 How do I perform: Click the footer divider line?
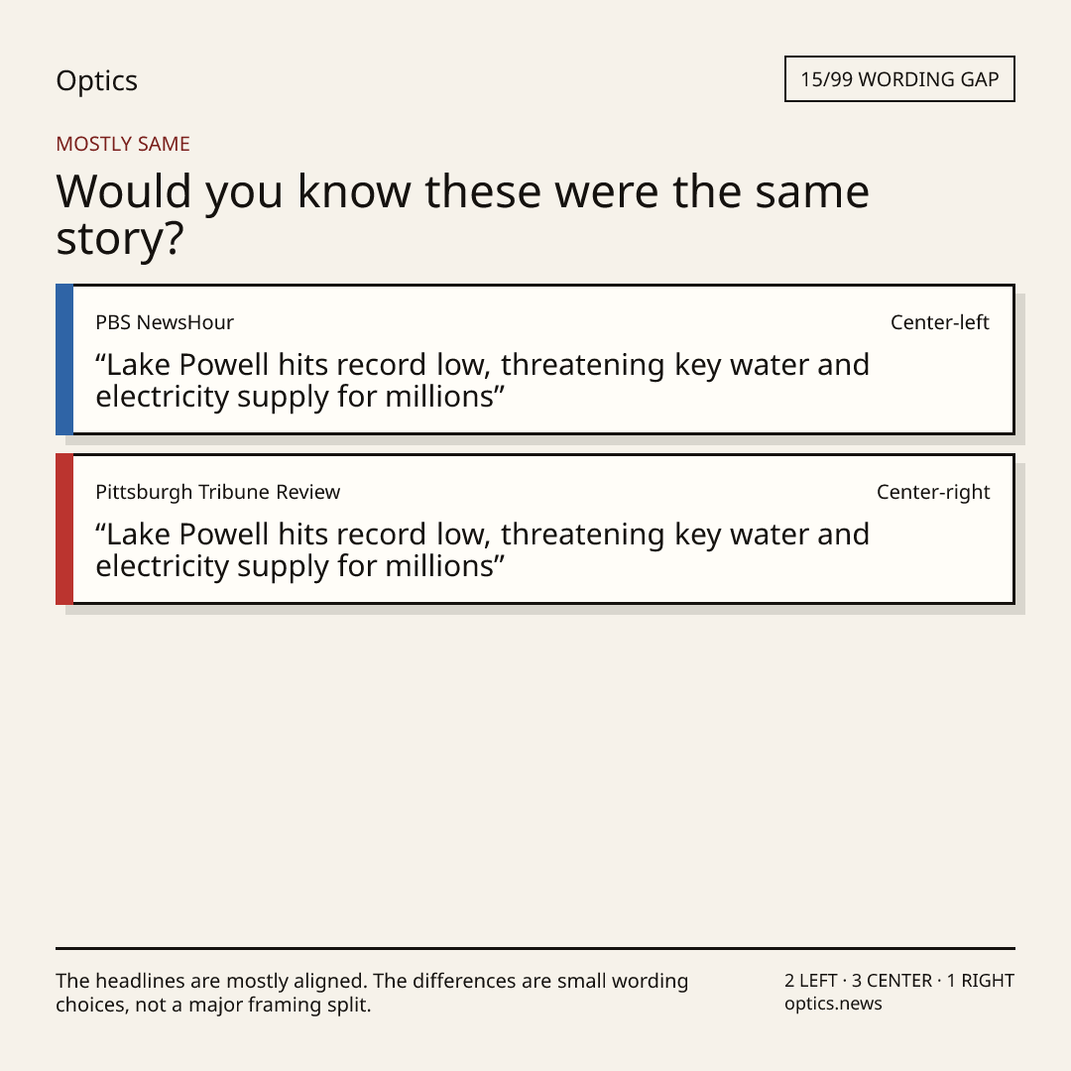coord(535,948)
